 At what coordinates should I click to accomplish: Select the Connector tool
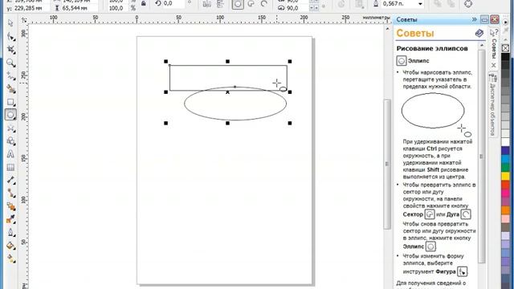(10, 193)
